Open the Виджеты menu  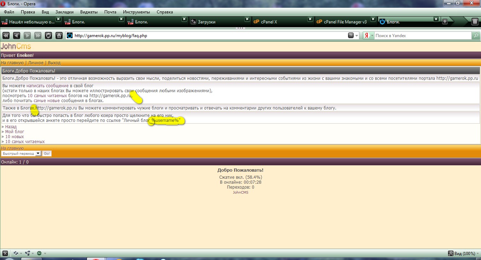[x=89, y=12]
